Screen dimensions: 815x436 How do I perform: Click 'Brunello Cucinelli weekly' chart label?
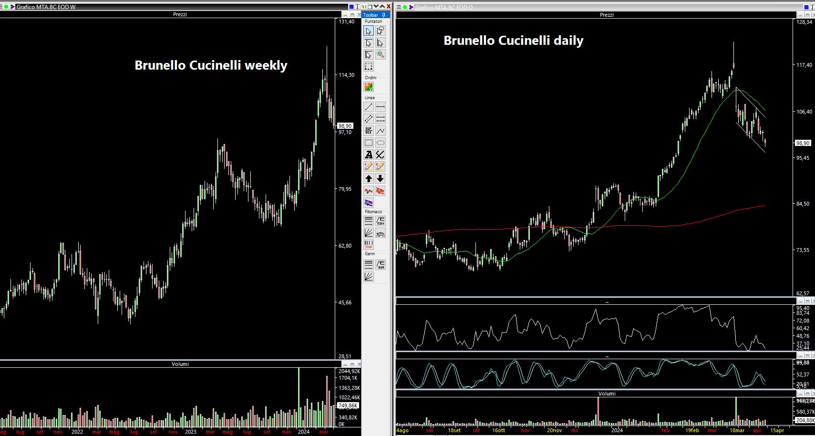(211, 65)
